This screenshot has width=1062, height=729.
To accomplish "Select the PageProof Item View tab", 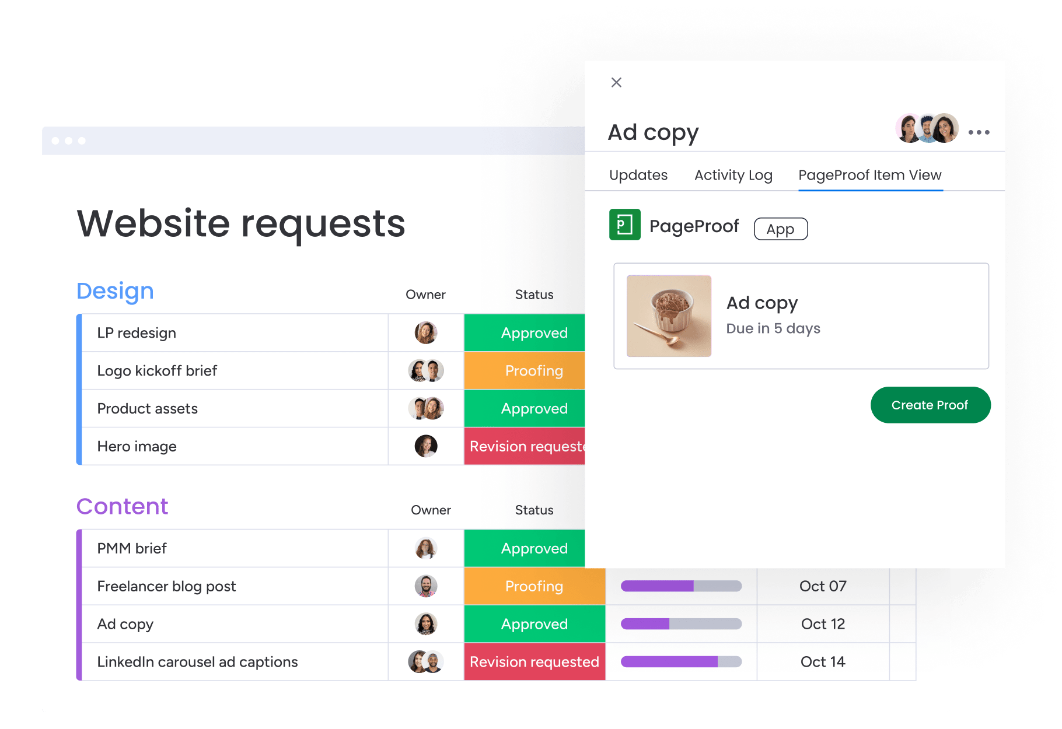I will (869, 175).
